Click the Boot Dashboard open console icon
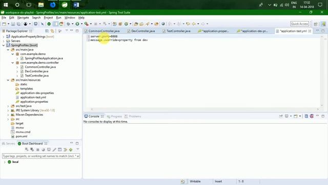Screen dimensions: 328x185 click(49, 150)
